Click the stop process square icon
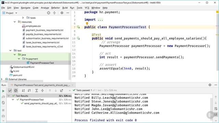 click(3, 110)
